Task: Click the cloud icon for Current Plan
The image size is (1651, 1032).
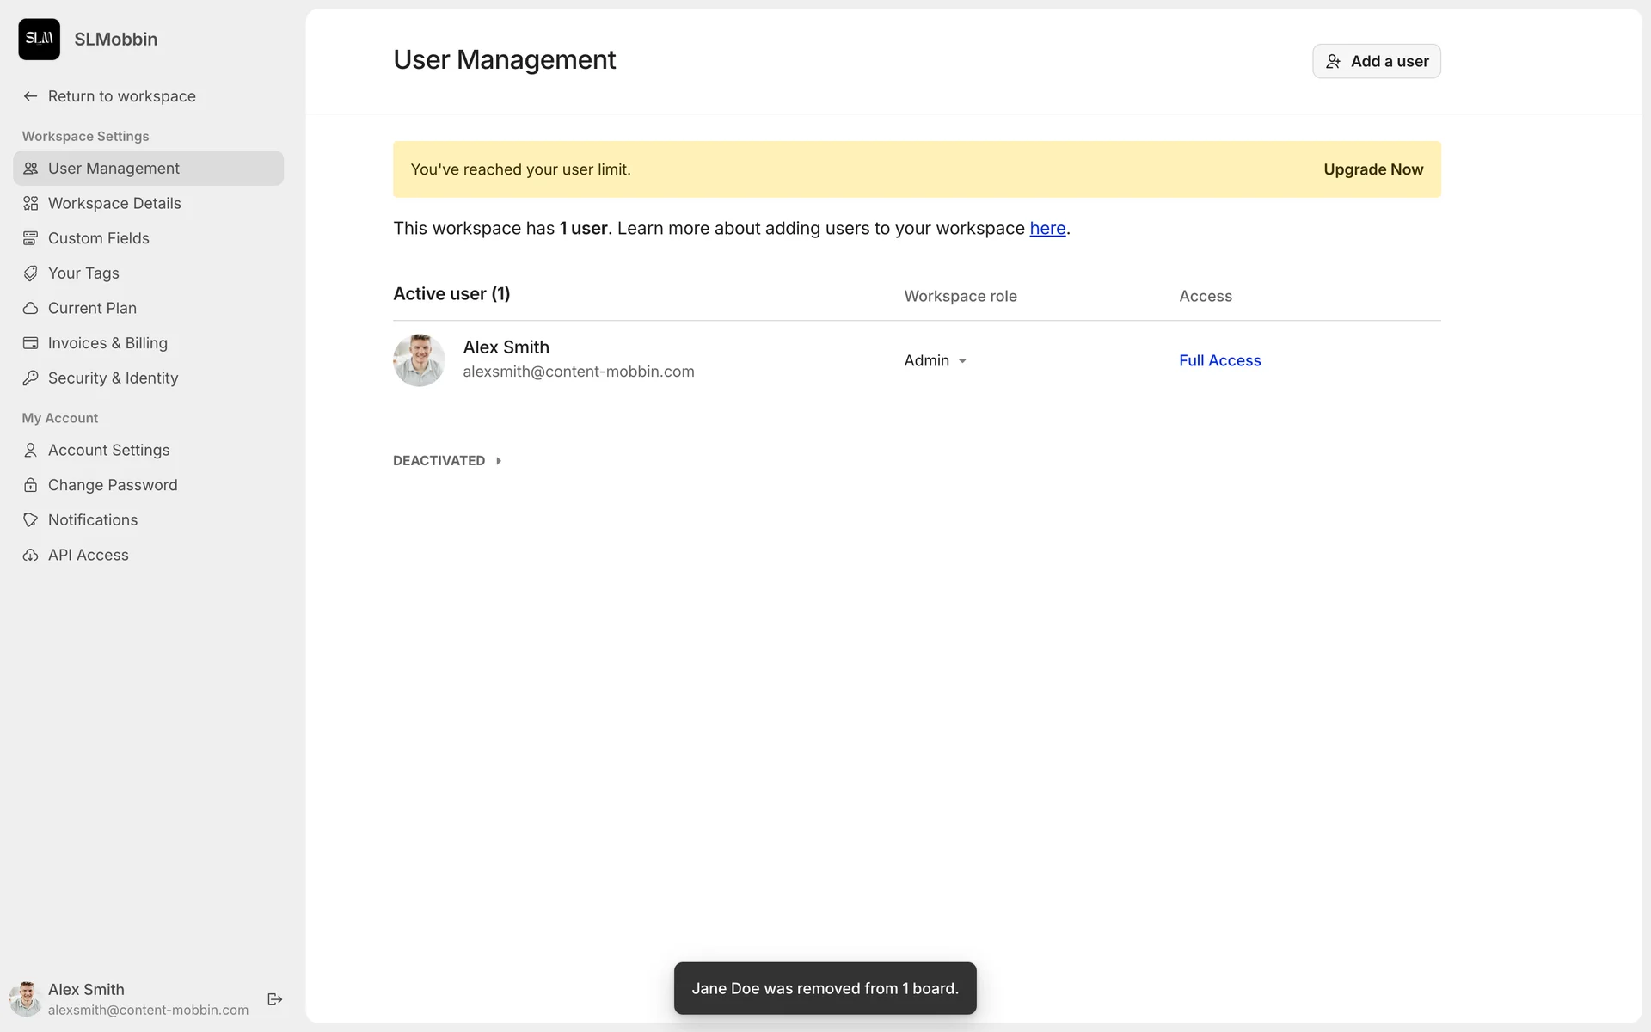Action: pos(30,308)
